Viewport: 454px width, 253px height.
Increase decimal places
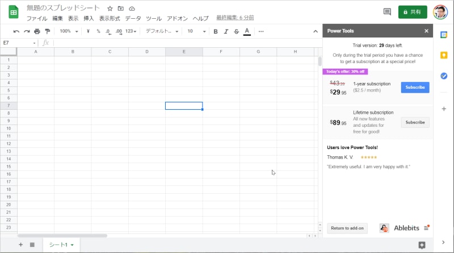click(x=119, y=31)
